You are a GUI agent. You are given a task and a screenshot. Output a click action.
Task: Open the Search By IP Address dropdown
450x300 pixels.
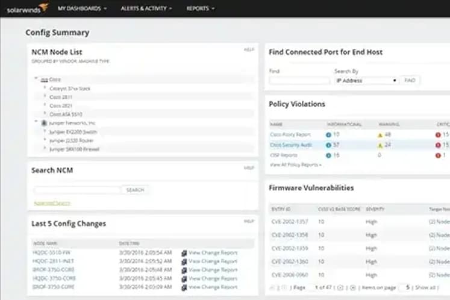click(366, 80)
